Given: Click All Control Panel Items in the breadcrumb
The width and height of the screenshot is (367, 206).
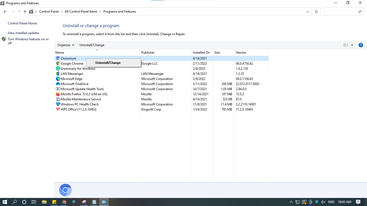Looking at the screenshot, I should tap(81, 12).
